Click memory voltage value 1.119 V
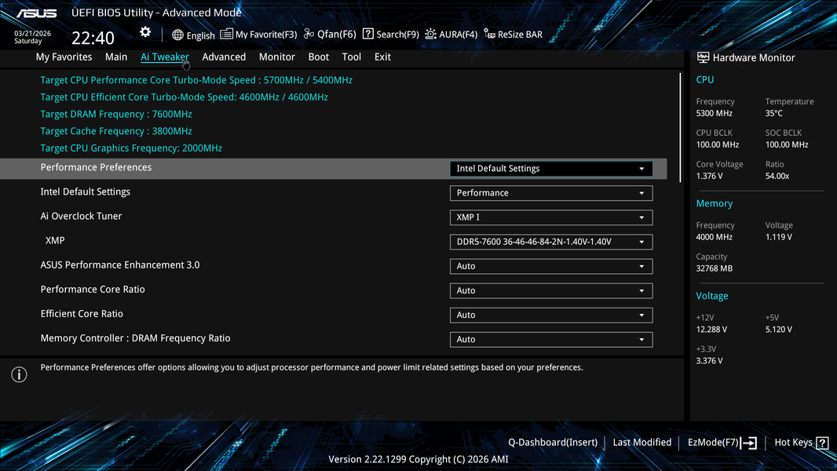837x471 pixels. pos(779,237)
